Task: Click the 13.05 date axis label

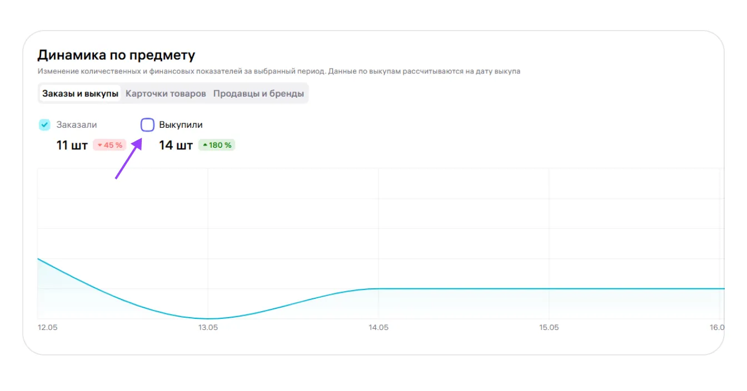Action: click(x=208, y=328)
